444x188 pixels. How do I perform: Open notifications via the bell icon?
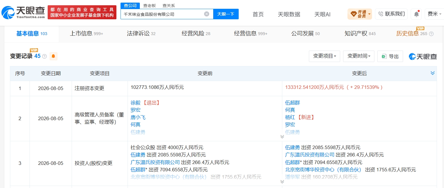(416, 14)
